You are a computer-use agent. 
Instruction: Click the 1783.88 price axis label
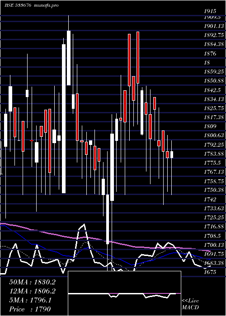(x=214, y=154)
